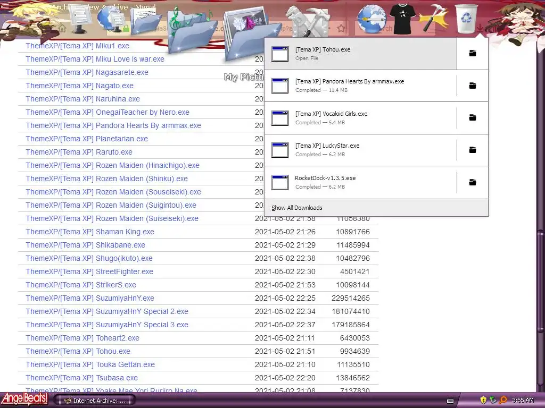Open the Recycle Bin in dock
Screen dimensions: 545x408
(466, 18)
